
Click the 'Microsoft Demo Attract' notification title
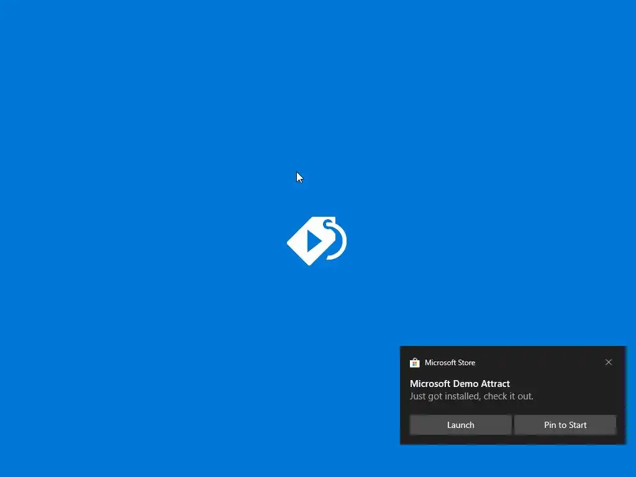tap(460, 384)
